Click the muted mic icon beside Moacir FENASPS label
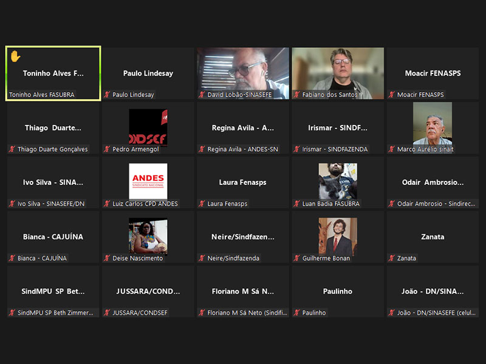The width and height of the screenshot is (486, 364). tap(392, 95)
